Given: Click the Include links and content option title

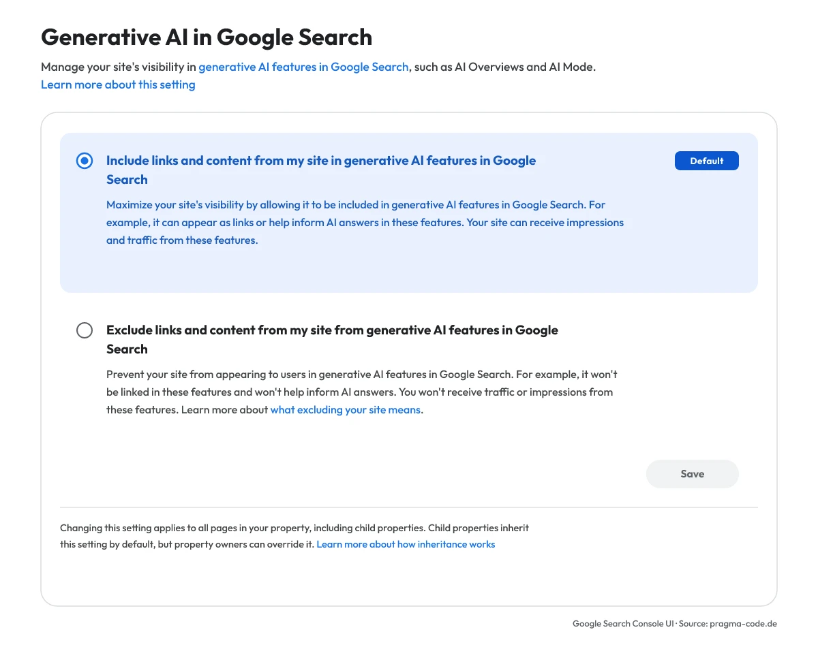Looking at the screenshot, I should 321,170.
